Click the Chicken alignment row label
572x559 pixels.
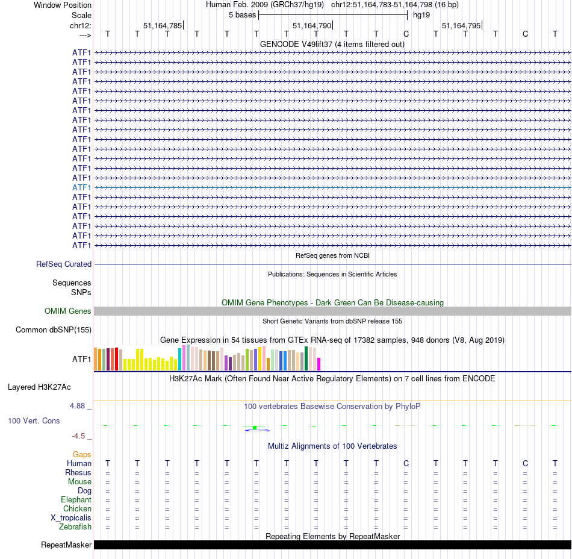77,508
